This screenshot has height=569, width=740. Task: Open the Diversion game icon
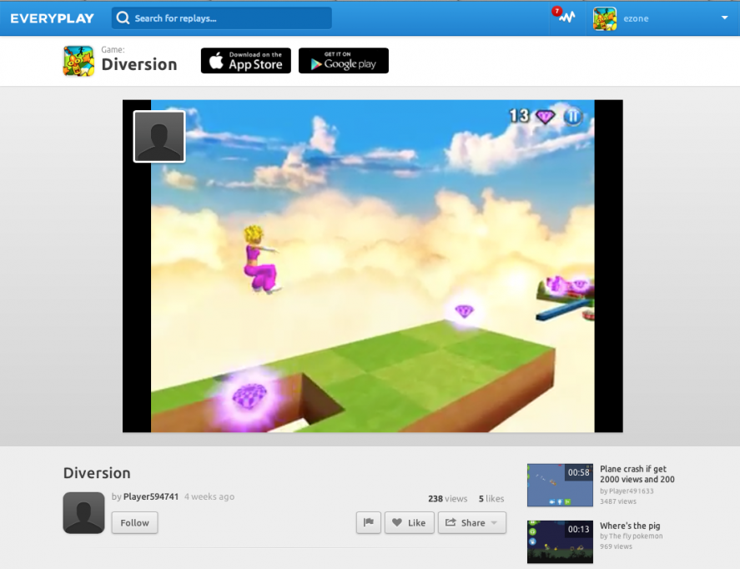pos(78,61)
